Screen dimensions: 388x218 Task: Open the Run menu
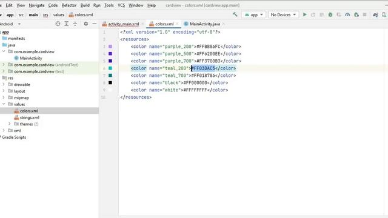pyautogui.click(x=97, y=5)
